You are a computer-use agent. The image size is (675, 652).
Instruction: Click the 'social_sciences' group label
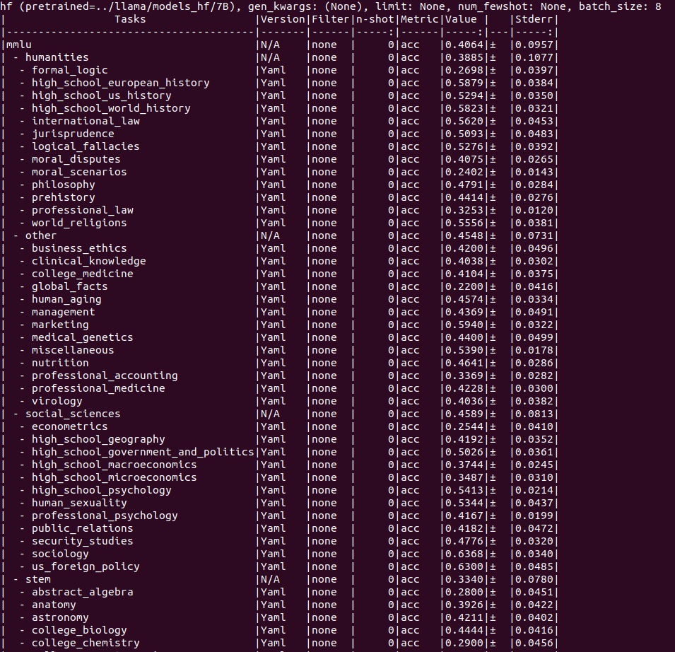coord(73,414)
